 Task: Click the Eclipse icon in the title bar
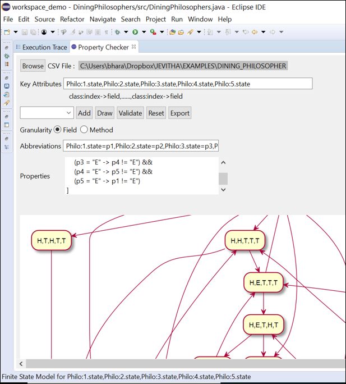coord(6,6)
